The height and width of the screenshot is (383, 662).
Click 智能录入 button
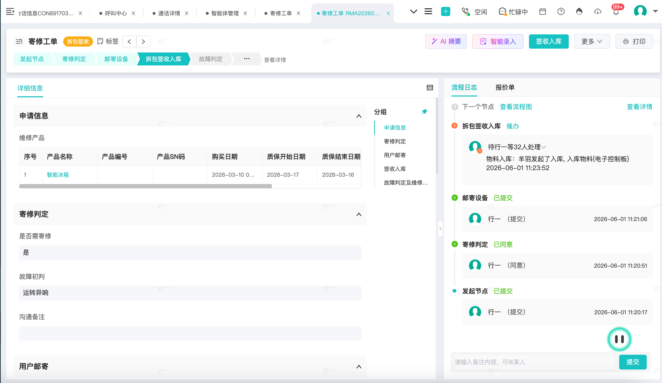498,42
